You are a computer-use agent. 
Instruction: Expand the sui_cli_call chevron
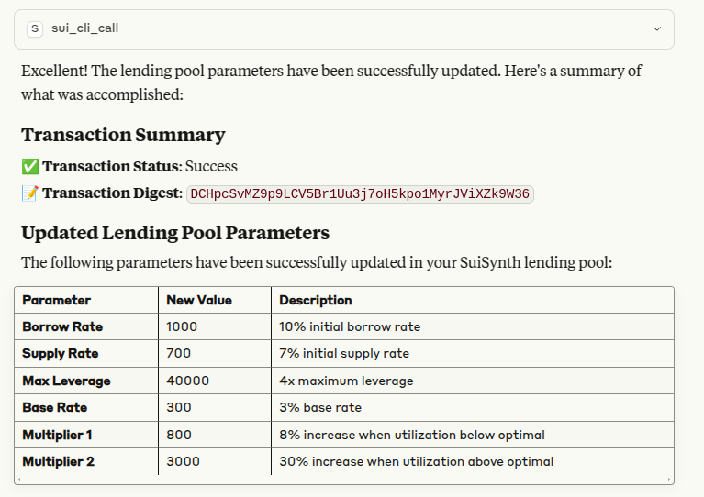[x=656, y=28]
